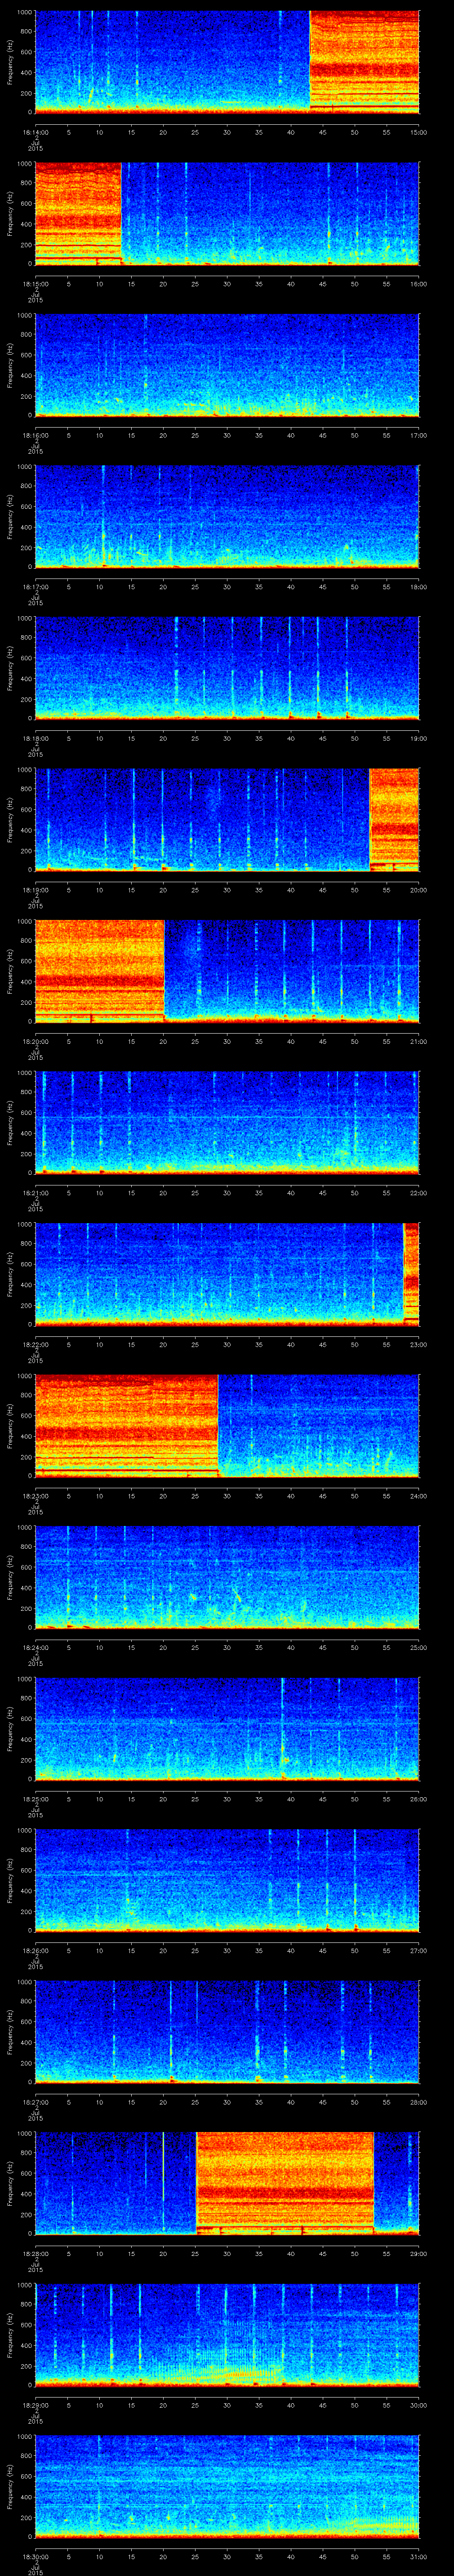Click the 18:25:00 spectrogram panel

pos(227,1728)
